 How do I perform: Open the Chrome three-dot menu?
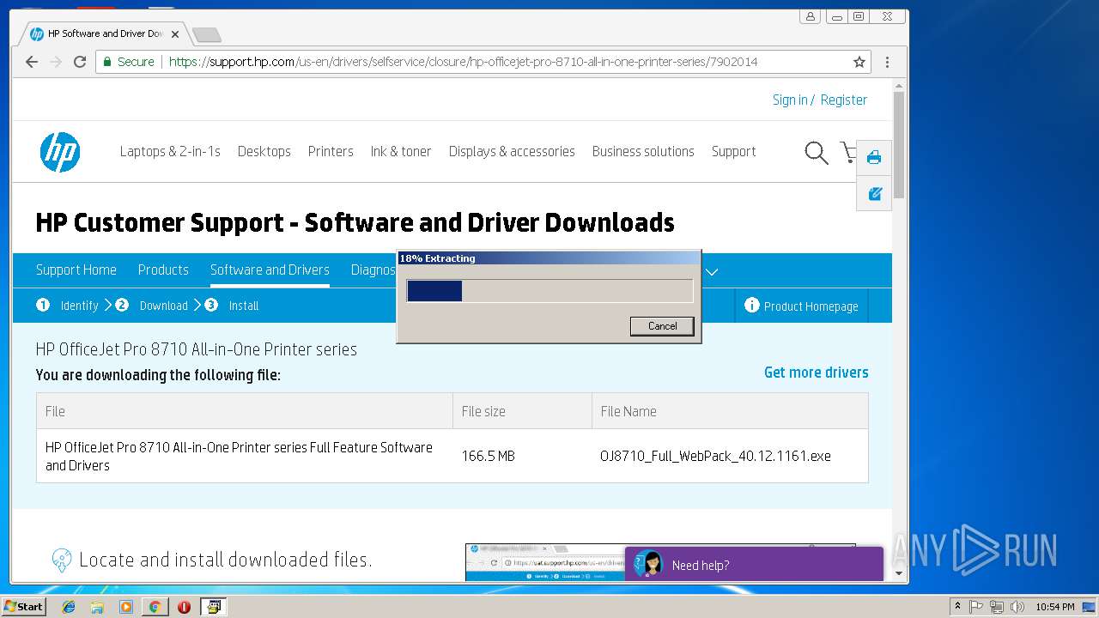[887, 62]
